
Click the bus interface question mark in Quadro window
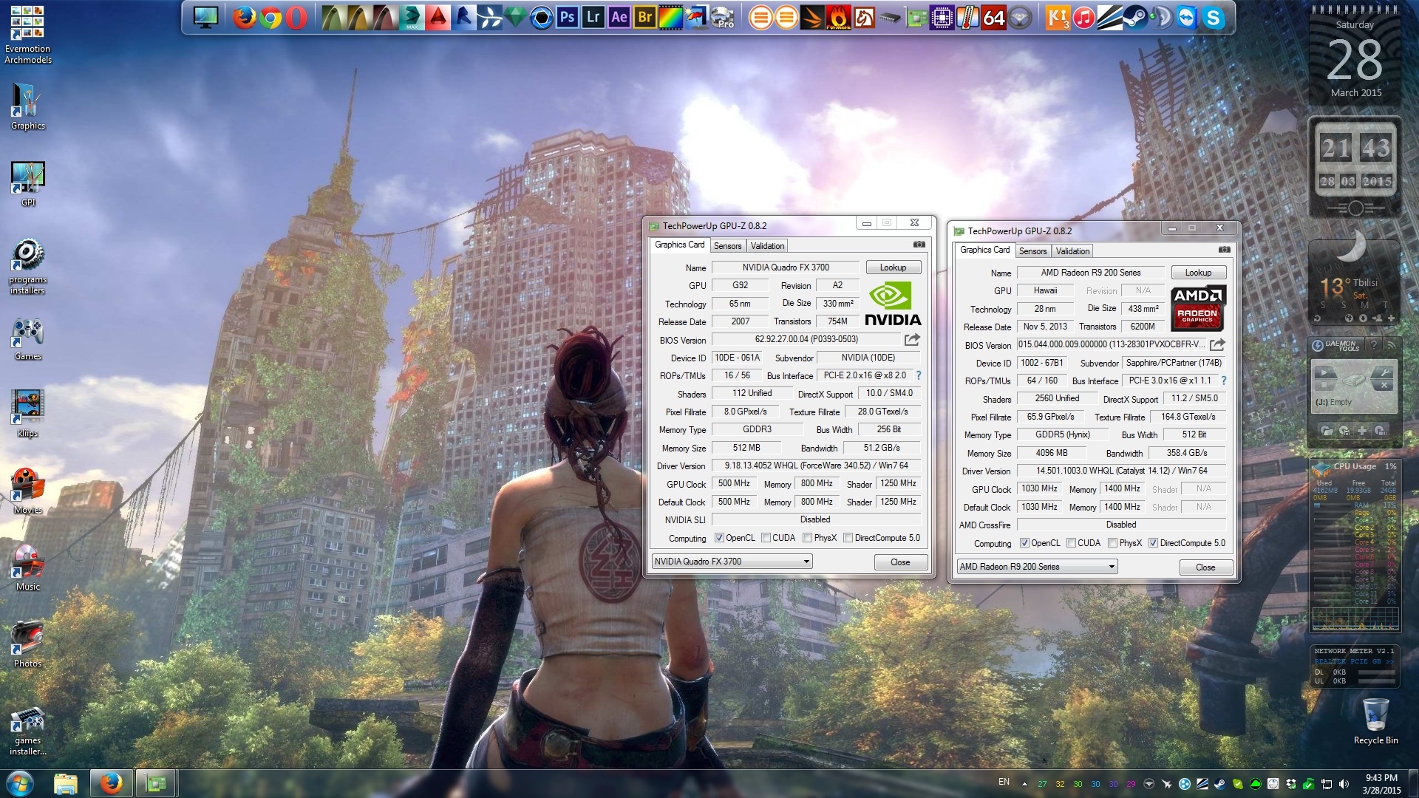(x=919, y=375)
